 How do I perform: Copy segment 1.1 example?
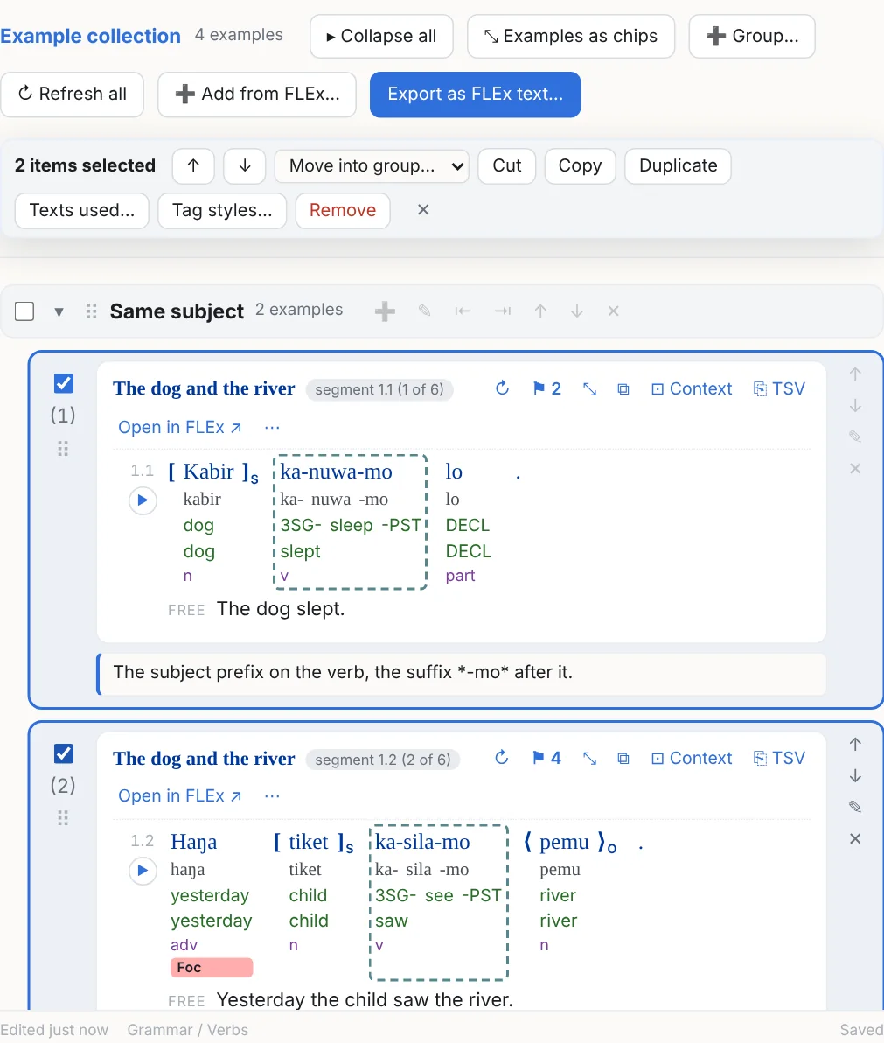(623, 389)
